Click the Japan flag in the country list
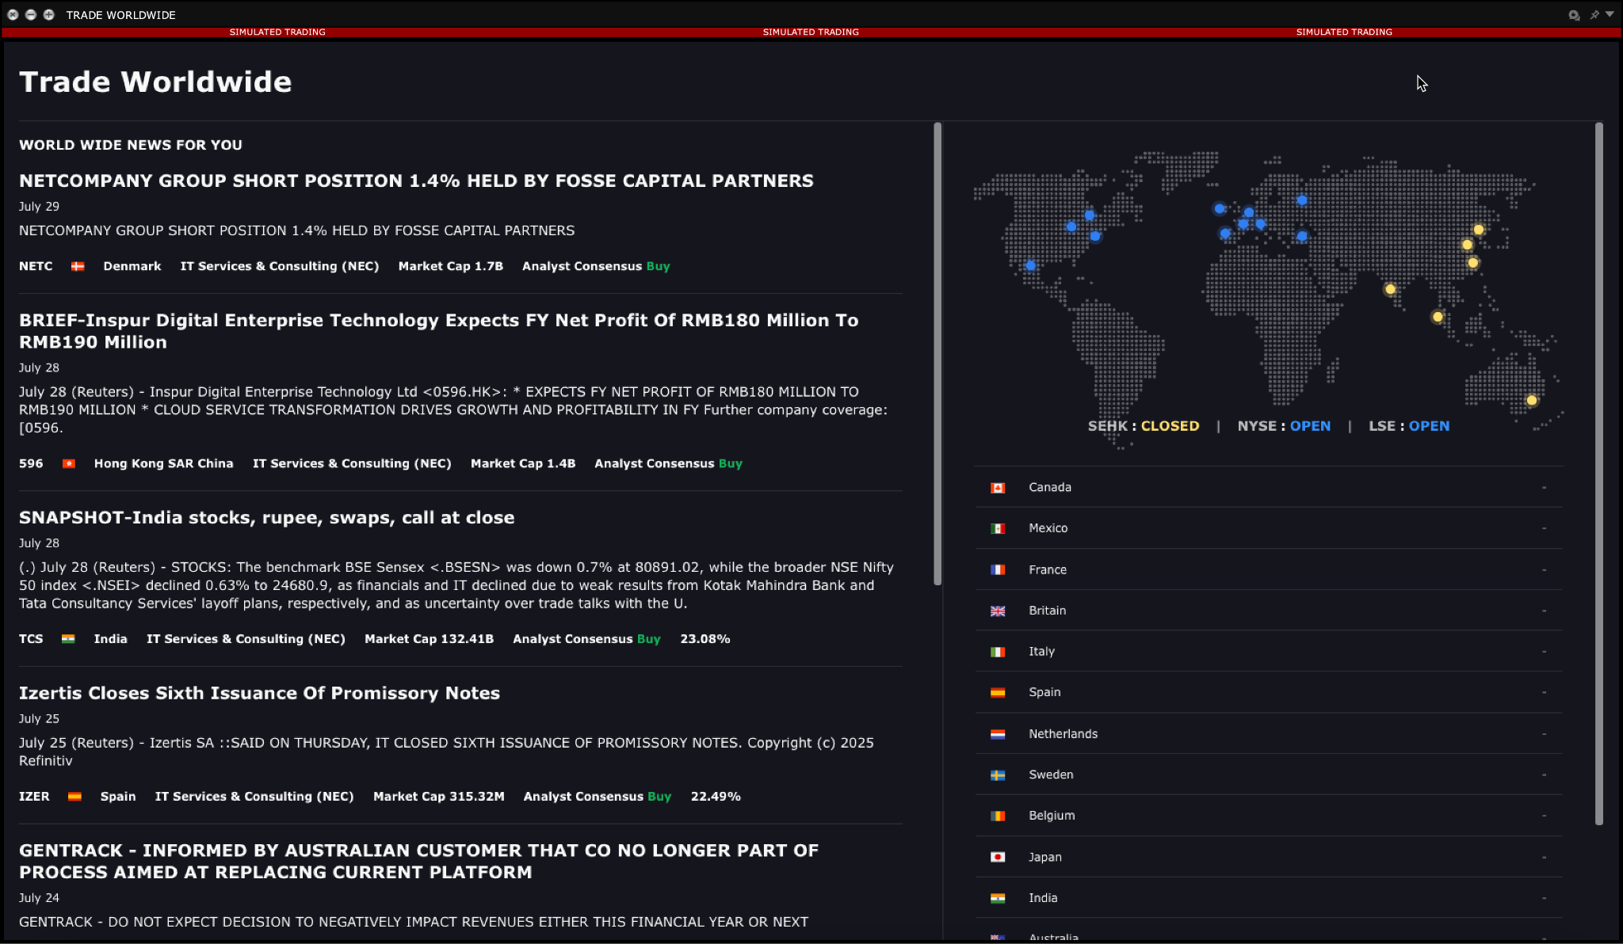Viewport: 1623px width, 944px height. coord(998,856)
